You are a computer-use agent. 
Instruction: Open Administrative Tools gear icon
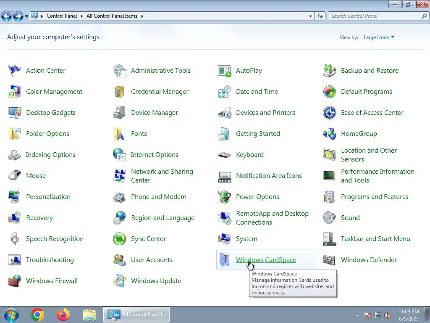coord(120,71)
